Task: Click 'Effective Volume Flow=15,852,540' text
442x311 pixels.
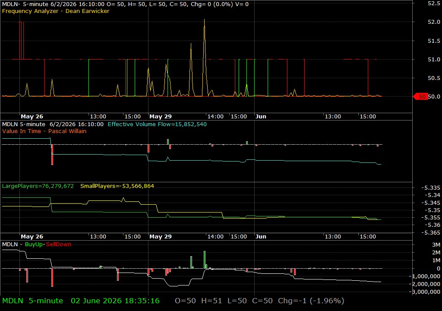Action: (x=157, y=124)
